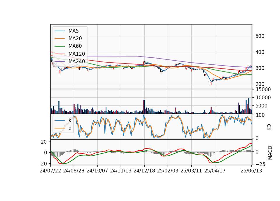Click the 200 price axis label
Image resolution: width=280 pixels, height=201 pixels.
coord(260,84)
